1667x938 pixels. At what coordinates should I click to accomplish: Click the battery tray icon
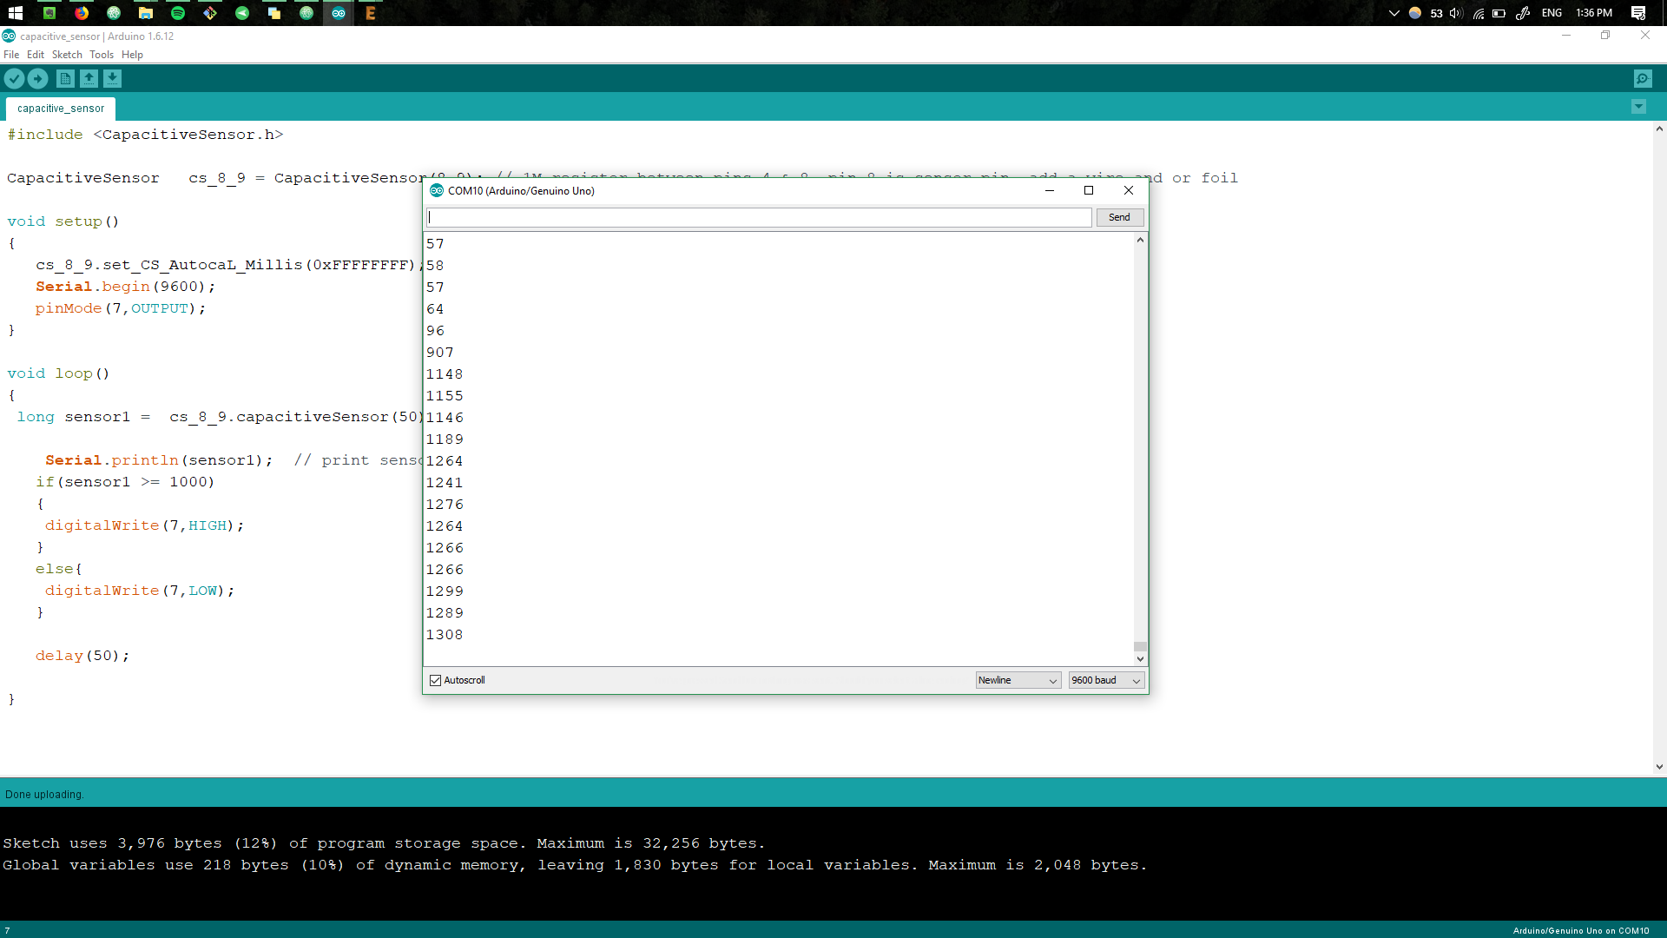(x=1499, y=13)
